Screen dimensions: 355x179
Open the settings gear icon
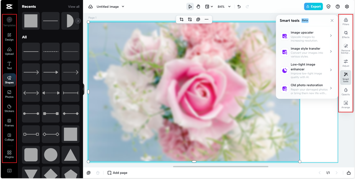[x=347, y=7]
